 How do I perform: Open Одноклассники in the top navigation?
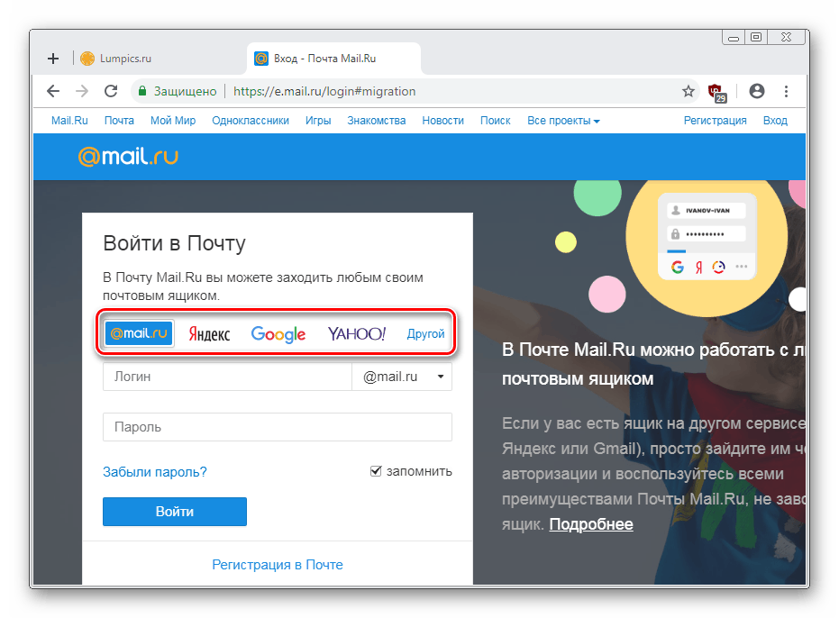pos(251,121)
